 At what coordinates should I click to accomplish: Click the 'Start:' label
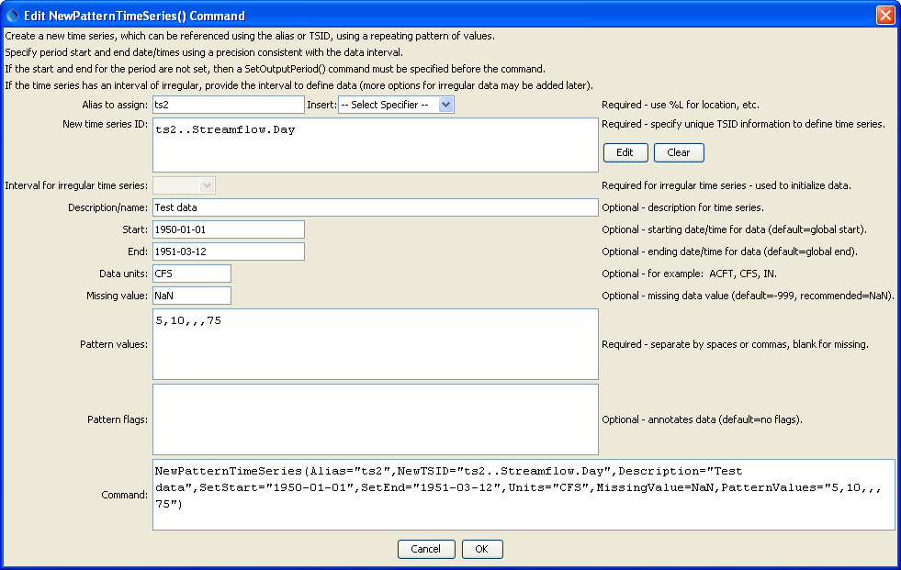click(x=135, y=229)
